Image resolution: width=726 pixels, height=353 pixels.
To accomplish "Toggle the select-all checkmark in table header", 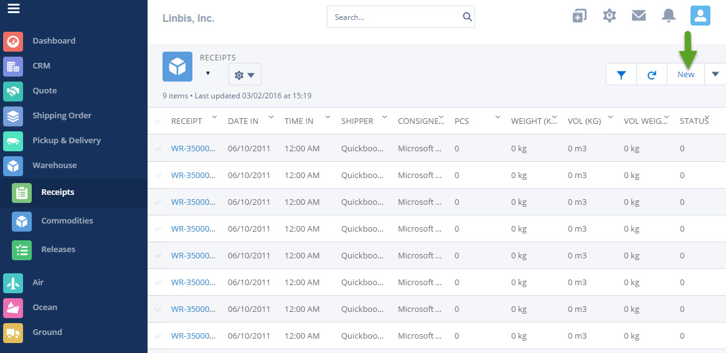I will point(158,121).
